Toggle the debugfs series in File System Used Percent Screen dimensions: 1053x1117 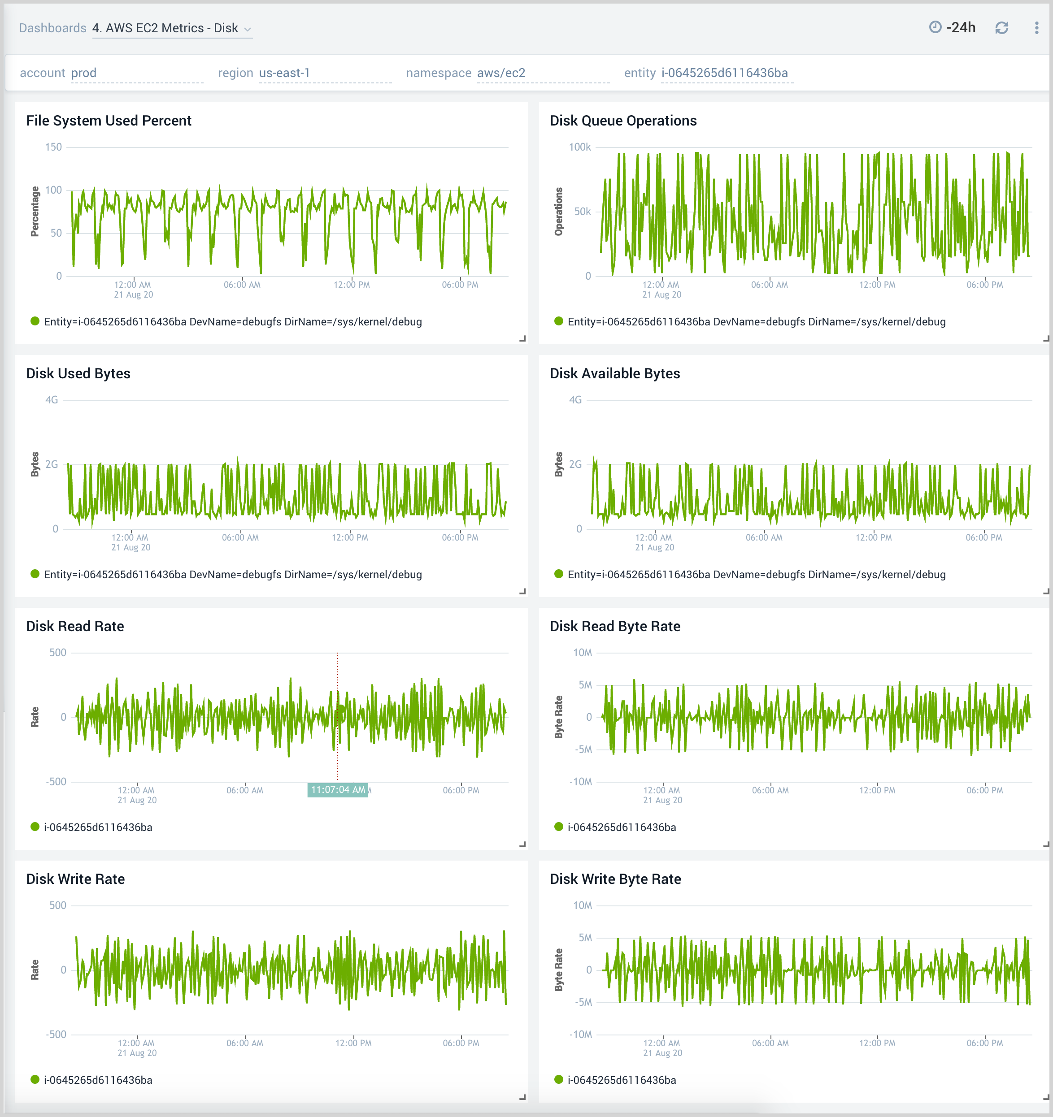point(233,321)
